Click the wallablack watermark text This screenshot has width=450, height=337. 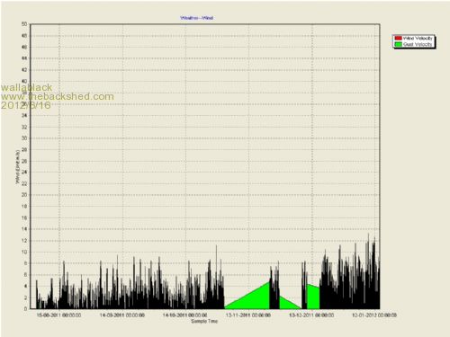[x=26, y=87]
